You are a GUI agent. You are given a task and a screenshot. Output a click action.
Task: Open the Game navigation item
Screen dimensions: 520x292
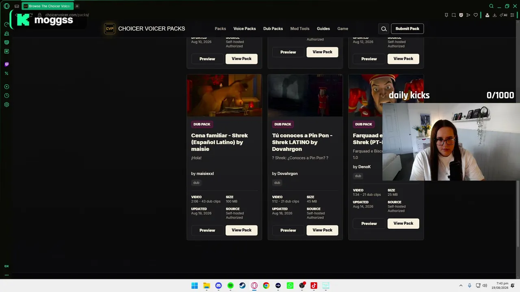pyautogui.click(x=342, y=29)
